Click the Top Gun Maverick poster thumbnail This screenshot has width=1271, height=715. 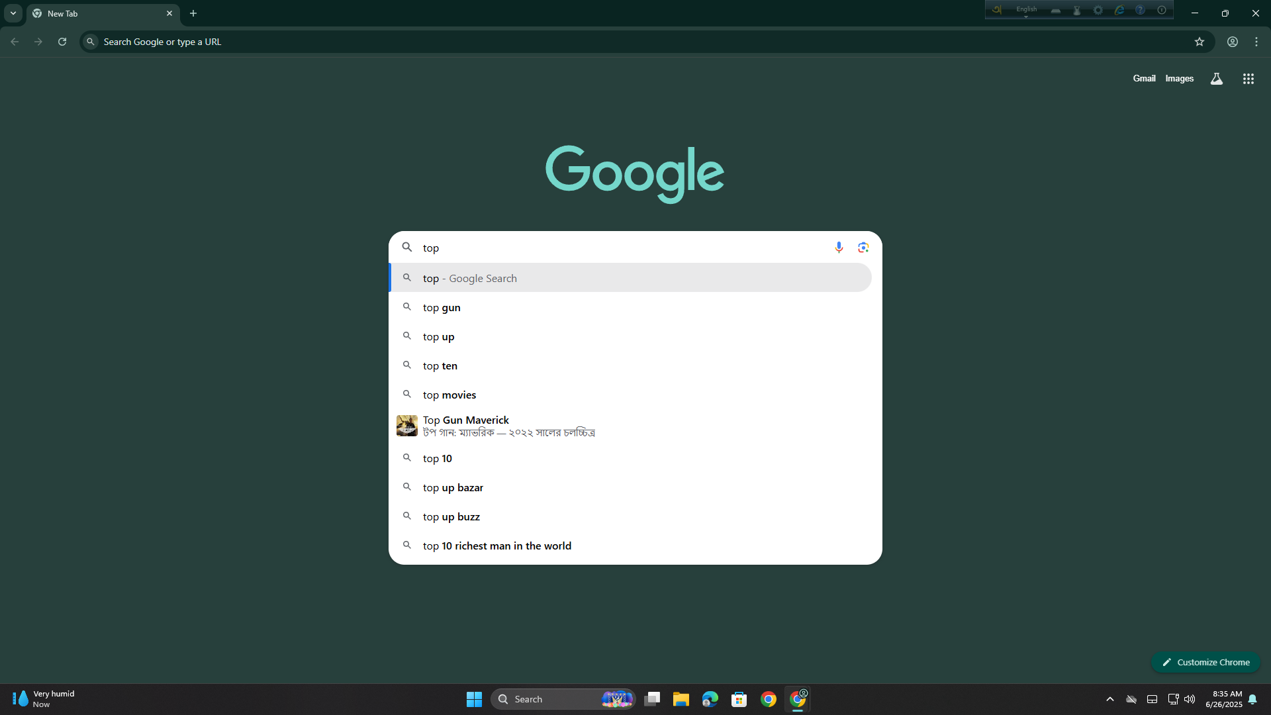[406, 426]
